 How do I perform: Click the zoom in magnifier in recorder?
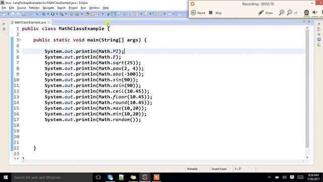tap(282, 13)
